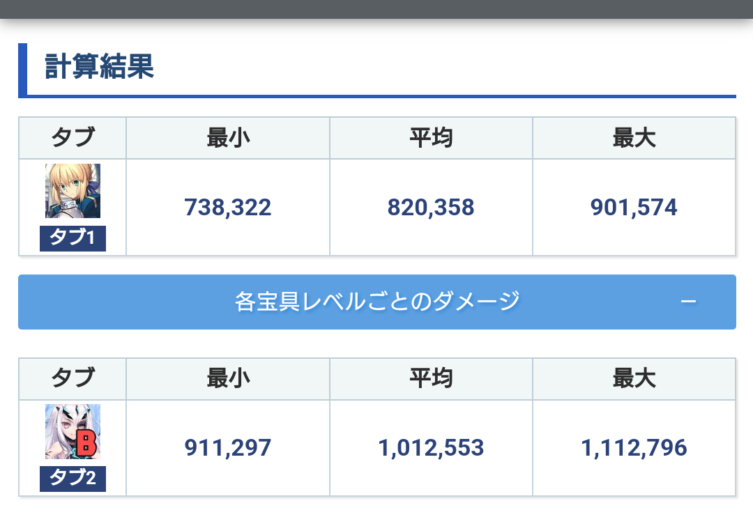Select the タブ1 label badge
Screen dimensions: 753x510
[x=73, y=238]
